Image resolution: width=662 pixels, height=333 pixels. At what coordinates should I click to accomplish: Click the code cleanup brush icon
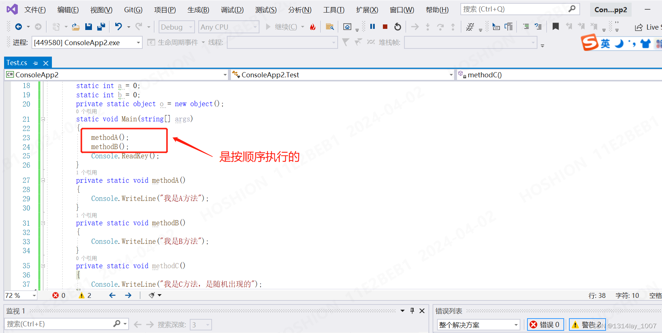(x=152, y=295)
